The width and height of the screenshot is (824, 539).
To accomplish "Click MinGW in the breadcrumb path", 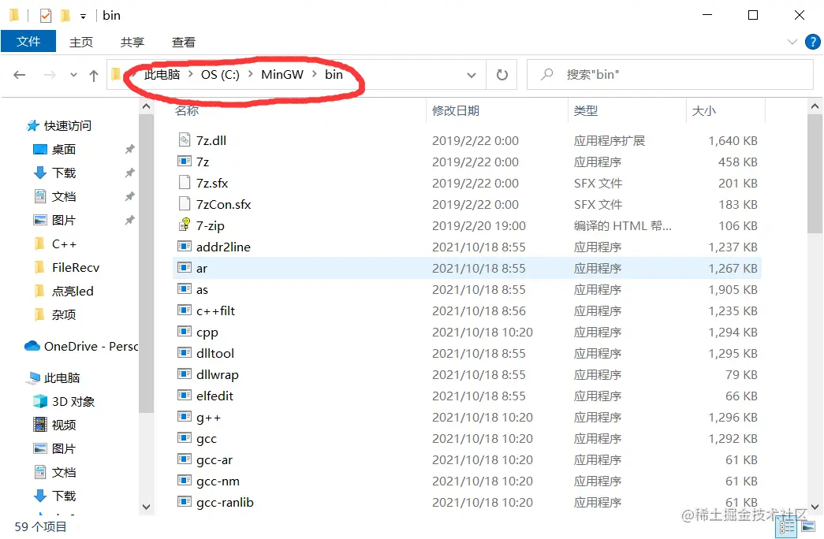I will (x=282, y=75).
